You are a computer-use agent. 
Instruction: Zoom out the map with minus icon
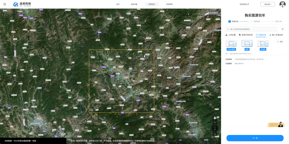[215, 134]
